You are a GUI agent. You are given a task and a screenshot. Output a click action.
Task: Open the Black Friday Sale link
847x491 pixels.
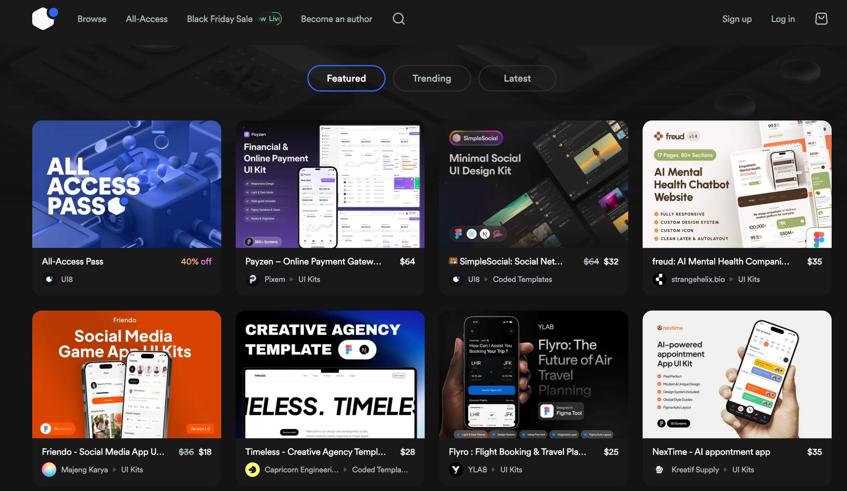(x=220, y=19)
